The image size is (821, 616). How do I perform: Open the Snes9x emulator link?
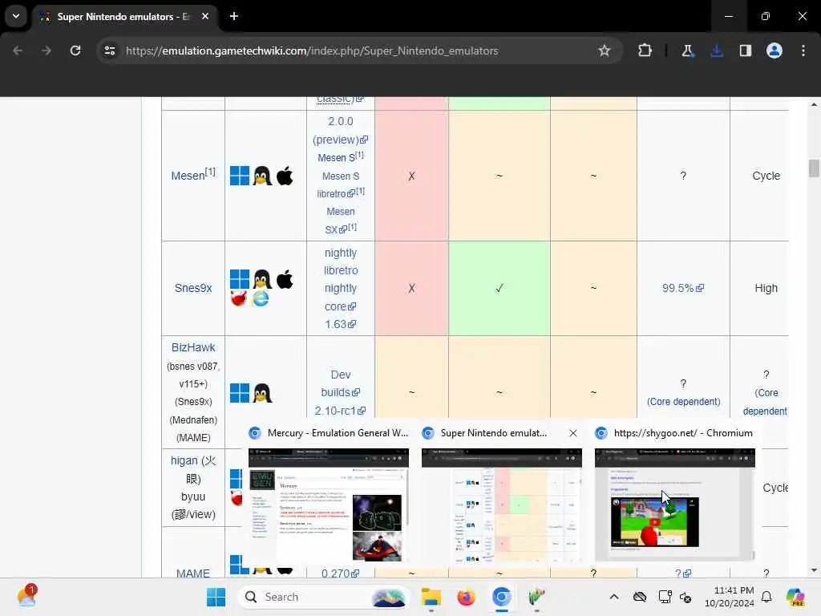[193, 289]
